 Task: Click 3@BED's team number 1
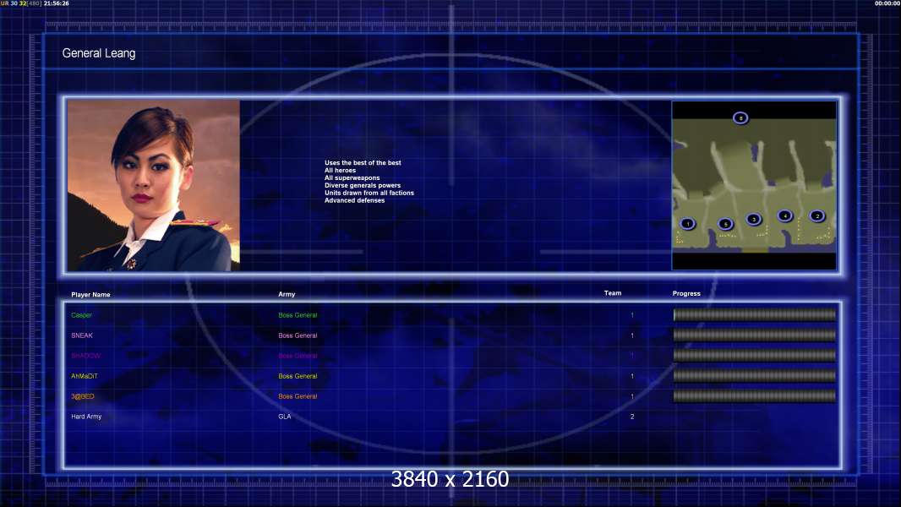(632, 396)
